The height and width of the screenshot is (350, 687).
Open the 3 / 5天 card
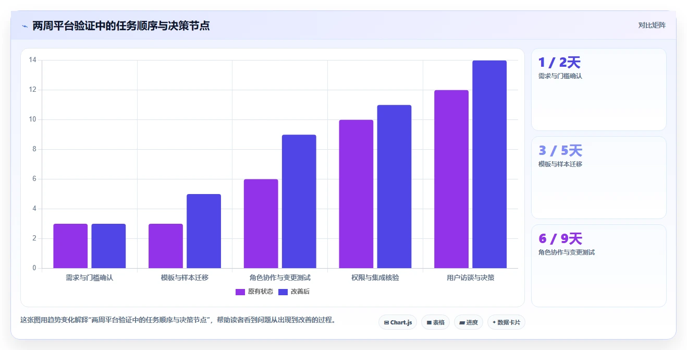point(598,177)
